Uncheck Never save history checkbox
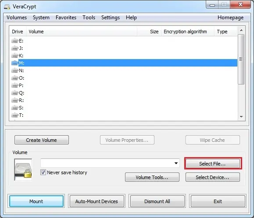254x218 pixels. (43, 172)
